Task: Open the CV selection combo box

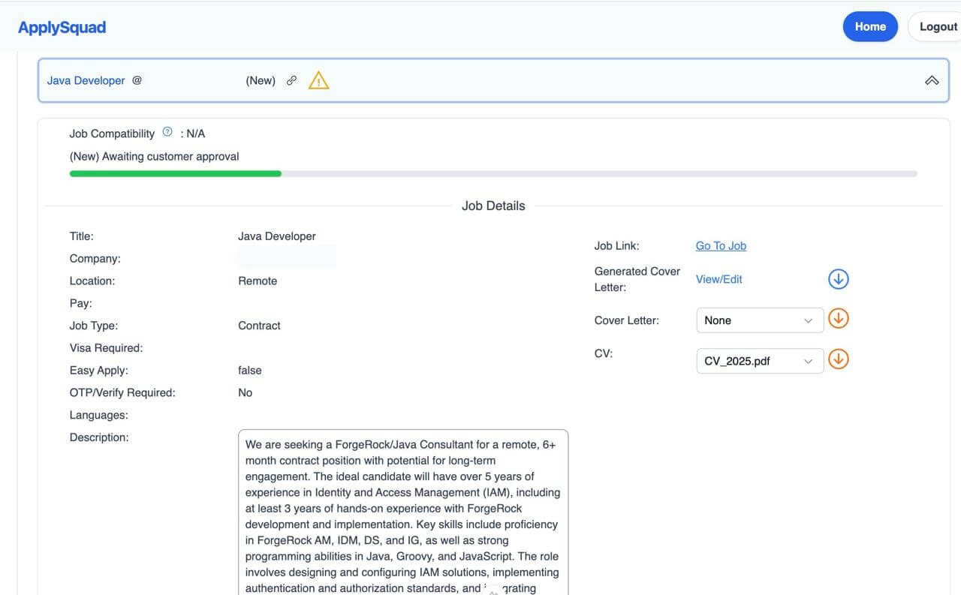Action: point(759,361)
